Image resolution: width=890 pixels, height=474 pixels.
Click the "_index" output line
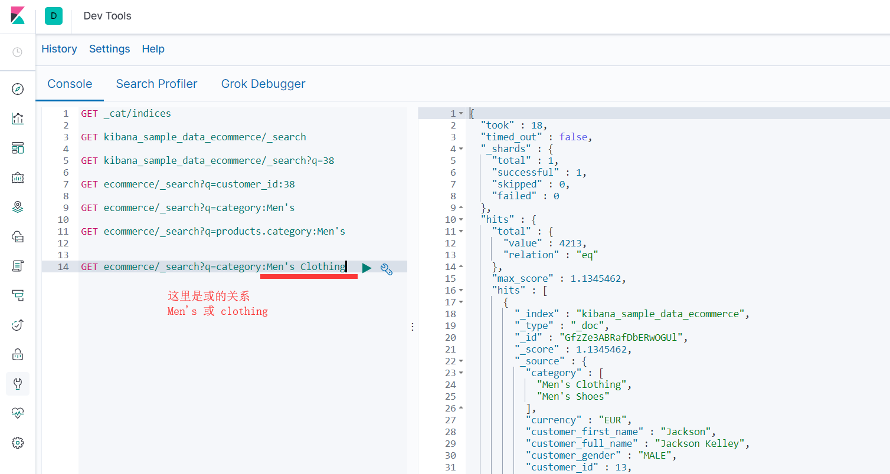[632, 314]
